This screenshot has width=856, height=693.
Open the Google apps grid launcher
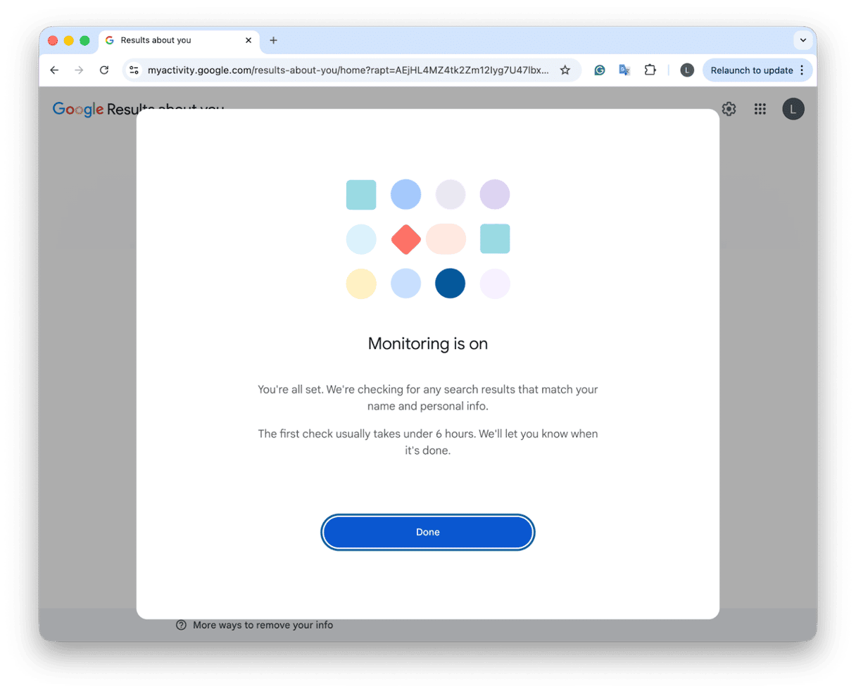pyautogui.click(x=760, y=109)
